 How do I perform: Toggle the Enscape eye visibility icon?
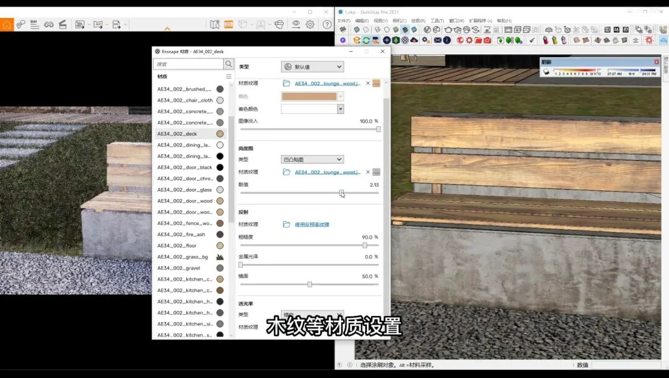pos(295,24)
